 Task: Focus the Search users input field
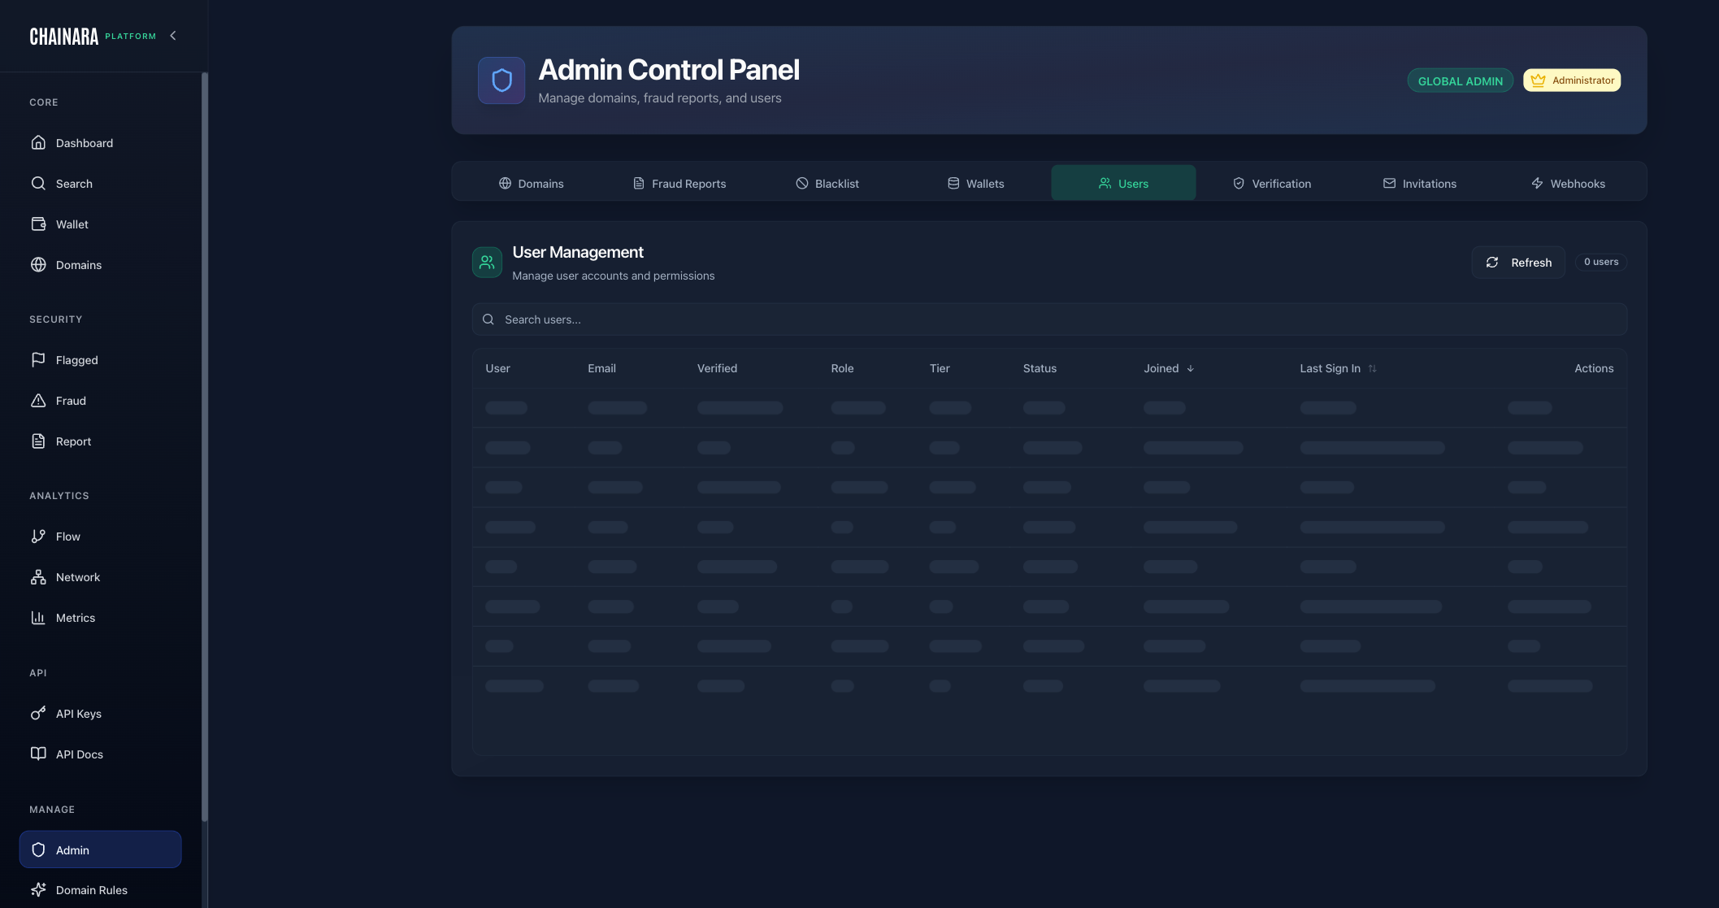1049,319
